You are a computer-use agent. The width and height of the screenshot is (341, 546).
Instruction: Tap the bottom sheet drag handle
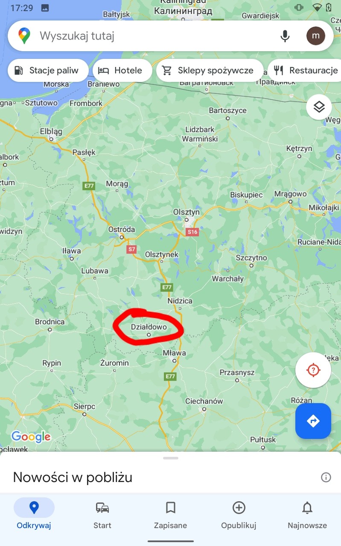tap(170, 458)
